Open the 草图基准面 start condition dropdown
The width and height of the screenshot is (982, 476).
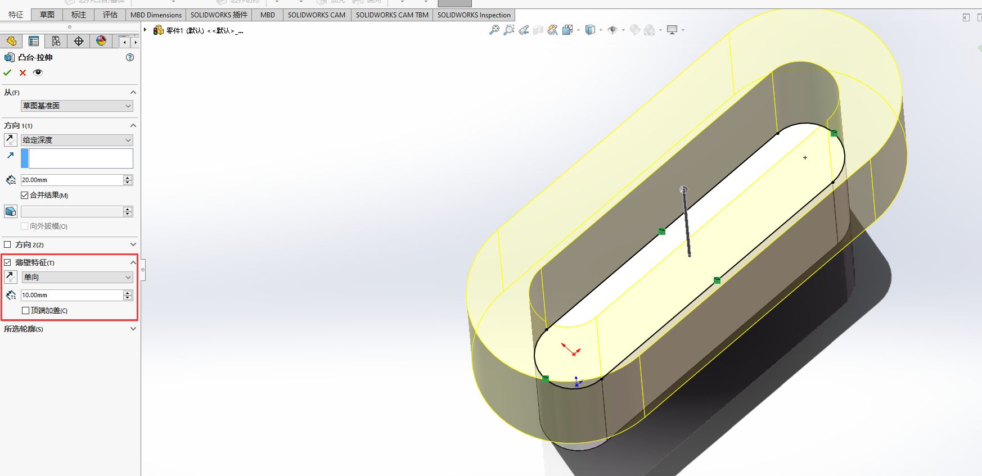[x=77, y=106]
